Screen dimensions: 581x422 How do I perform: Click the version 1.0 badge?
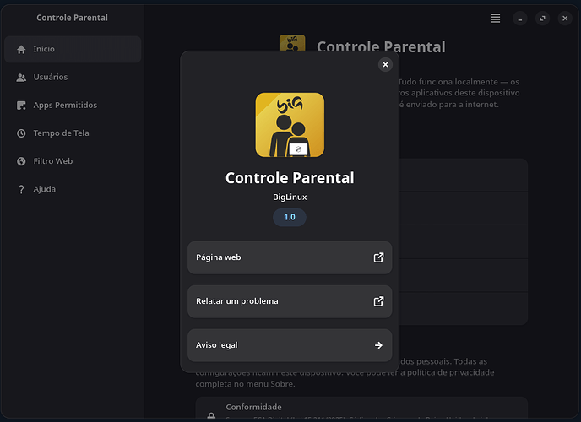pos(290,217)
